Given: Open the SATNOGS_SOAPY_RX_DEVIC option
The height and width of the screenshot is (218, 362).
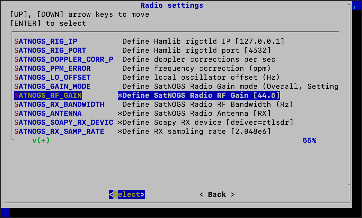Looking at the screenshot, I should [x=64, y=122].
